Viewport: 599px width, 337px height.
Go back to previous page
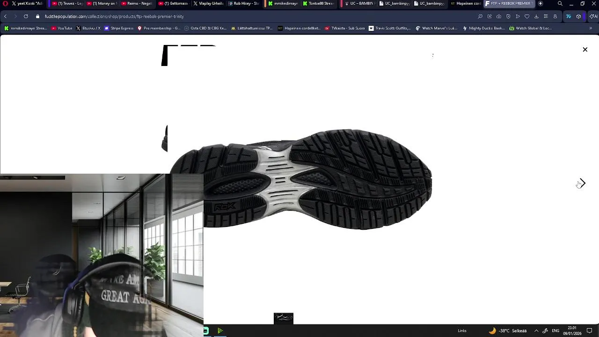tap(5, 16)
